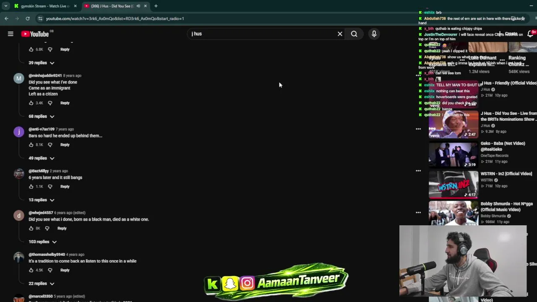Open WSTRN - In2 [Official Video] title
Image resolution: width=537 pixels, height=302 pixels.
[x=506, y=174]
